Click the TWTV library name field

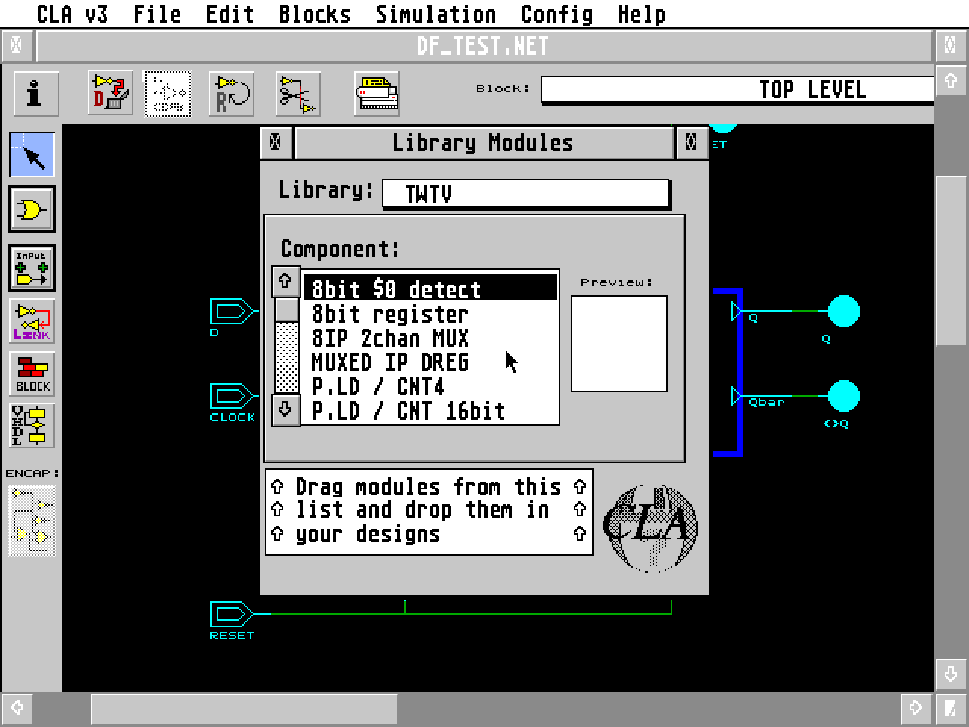coord(525,194)
